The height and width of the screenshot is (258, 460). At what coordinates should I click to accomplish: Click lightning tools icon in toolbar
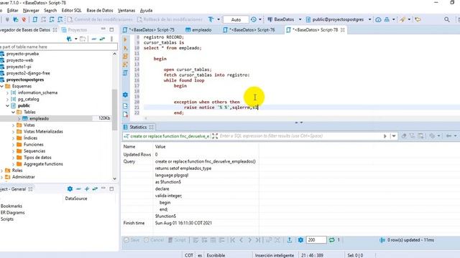click(x=402, y=19)
